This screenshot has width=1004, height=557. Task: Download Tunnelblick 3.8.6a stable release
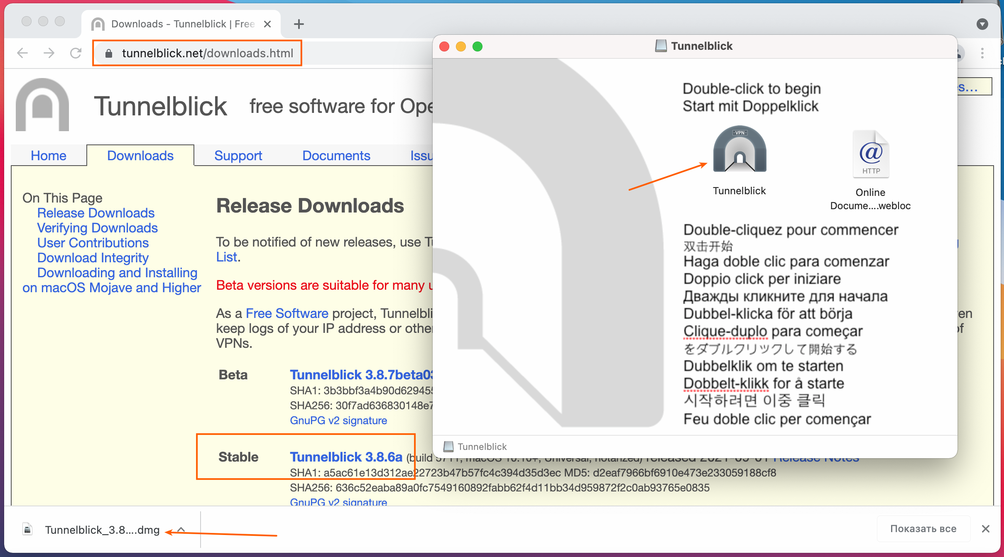pyautogui.click(x=346, y=457)
